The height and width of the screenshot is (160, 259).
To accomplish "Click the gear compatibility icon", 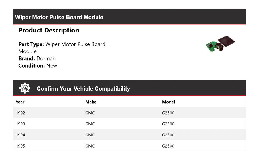I will [25, 88].
